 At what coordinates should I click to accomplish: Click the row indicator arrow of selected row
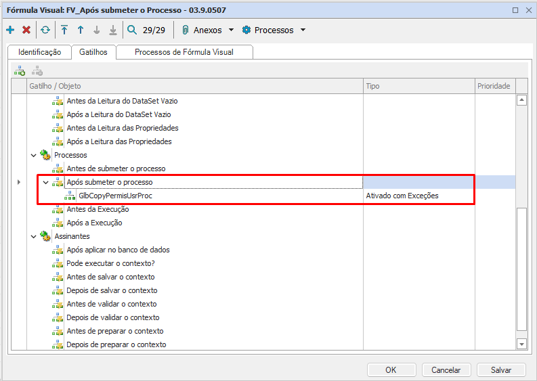[x=19, y=182]
